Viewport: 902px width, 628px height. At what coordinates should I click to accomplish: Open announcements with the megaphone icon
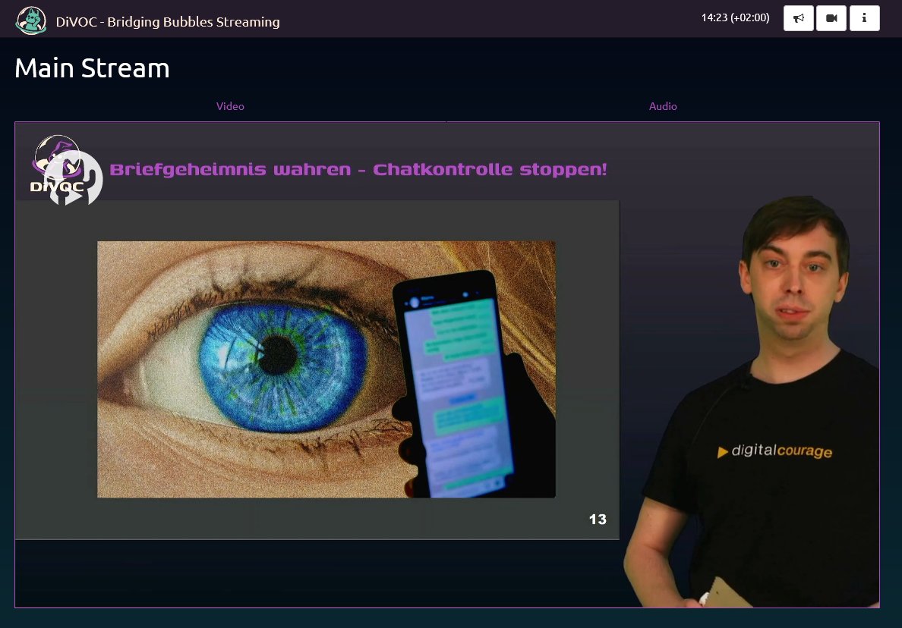click(x=798, y=18)
